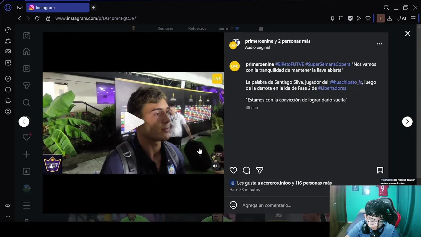This screenshot has width=421, height=237.
Task: Edit the instagram.com address bar URL
Action: pos(95,18)
